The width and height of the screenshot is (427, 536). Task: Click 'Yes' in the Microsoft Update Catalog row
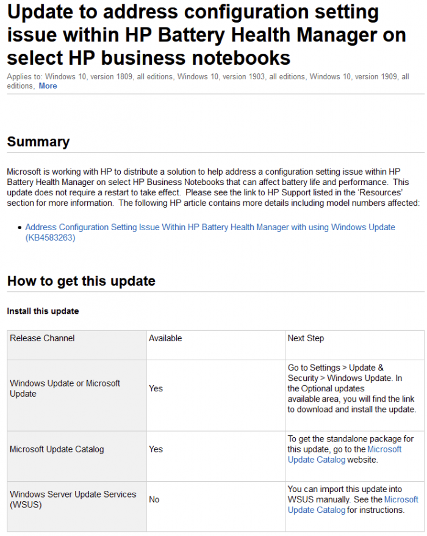point(156,449)
